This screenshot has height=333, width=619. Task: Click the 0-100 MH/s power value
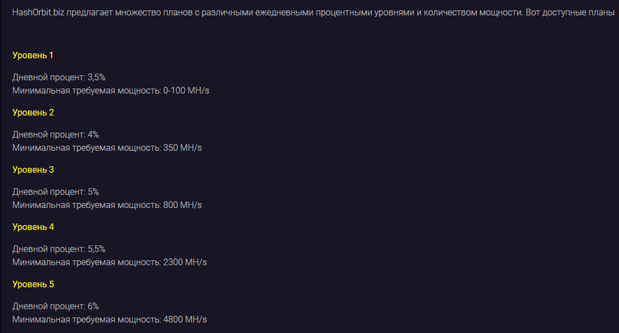click(x=186, y=90)
